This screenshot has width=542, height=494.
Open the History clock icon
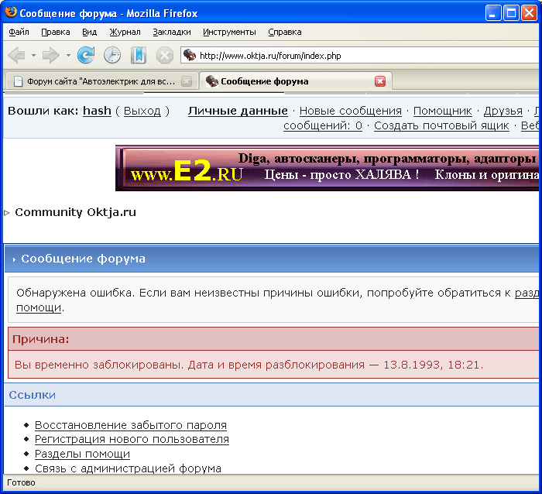point(112,55)
